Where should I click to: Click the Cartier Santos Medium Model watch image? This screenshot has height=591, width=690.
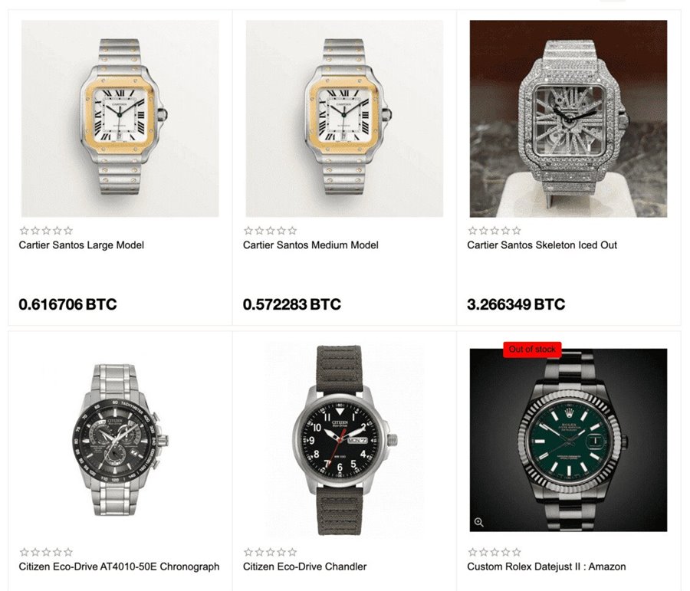pyautogui.click(x=344, y=118)
